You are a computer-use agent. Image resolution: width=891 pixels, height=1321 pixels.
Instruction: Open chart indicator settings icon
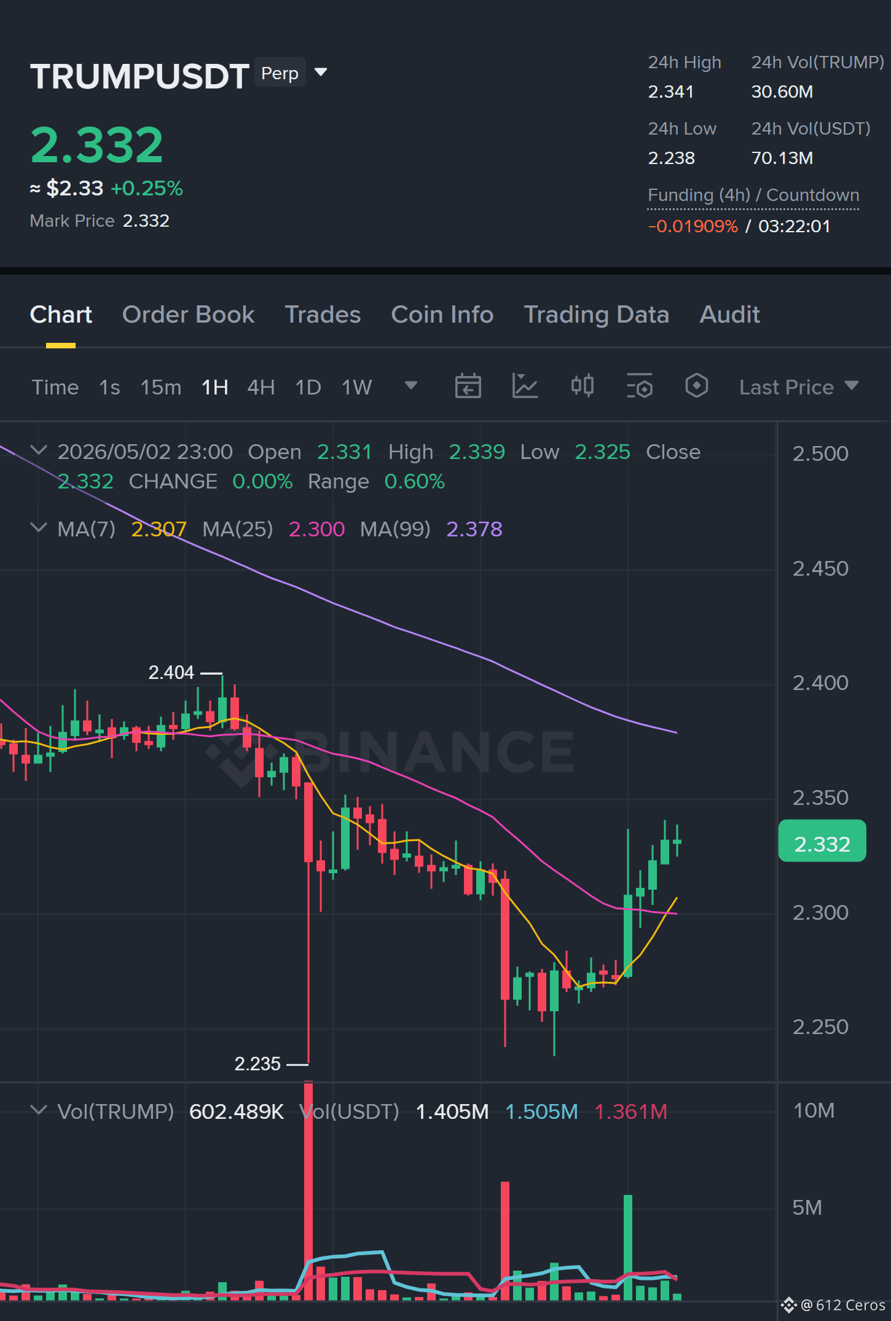(x=640, y=386)
